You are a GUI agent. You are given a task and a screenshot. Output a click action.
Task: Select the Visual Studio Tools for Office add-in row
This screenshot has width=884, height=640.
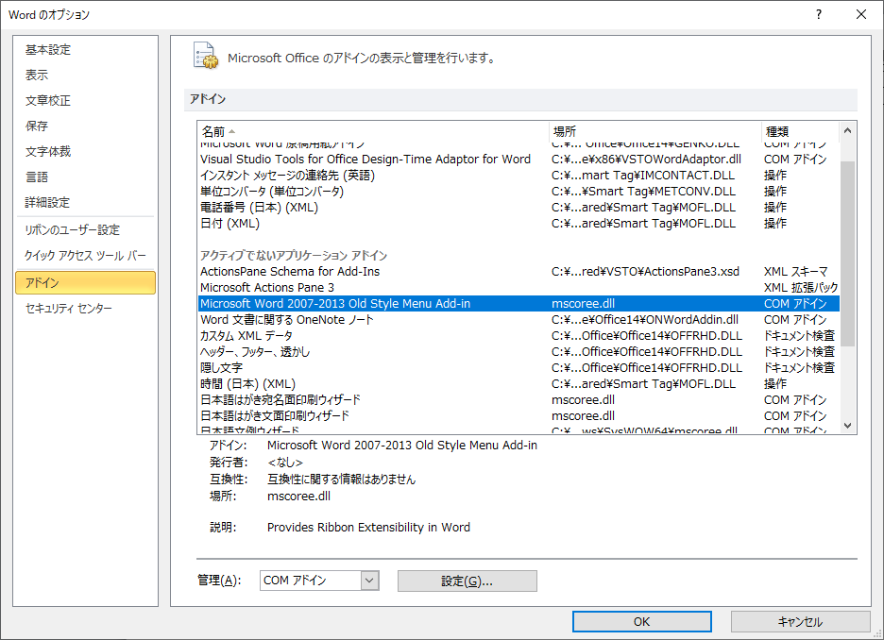pyautogui.click(x=518, y=160)
